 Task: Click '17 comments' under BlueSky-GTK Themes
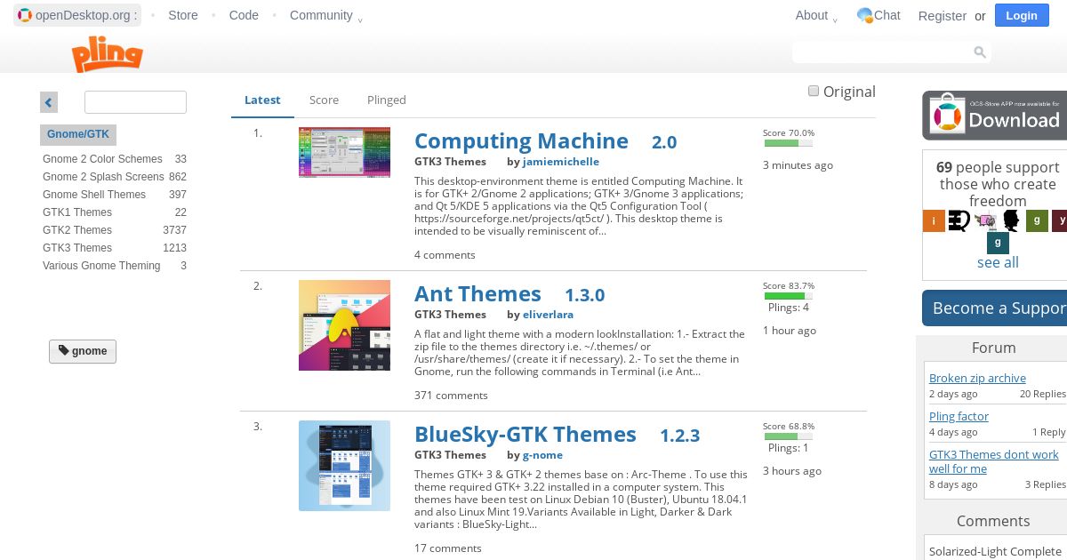coord(448,548)
